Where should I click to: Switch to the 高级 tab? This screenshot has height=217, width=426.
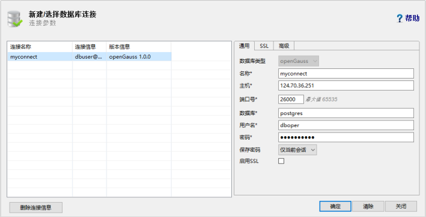pyautogui.click(x=284, y=46)
